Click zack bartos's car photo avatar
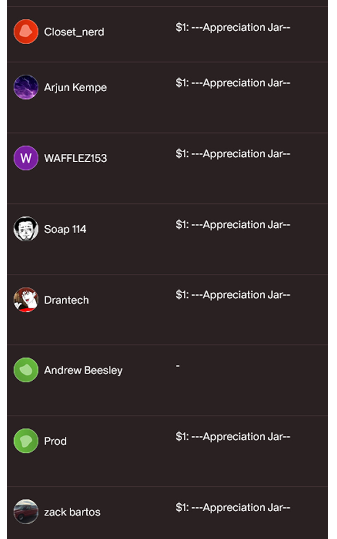 pos(26,512)
